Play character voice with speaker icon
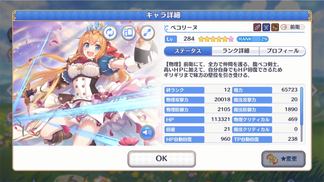 pos(147,132)
